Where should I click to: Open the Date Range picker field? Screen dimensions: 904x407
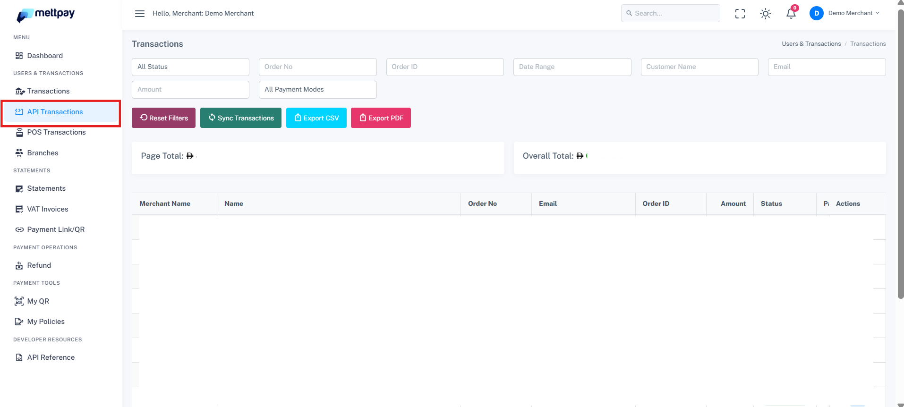point(572,67)
